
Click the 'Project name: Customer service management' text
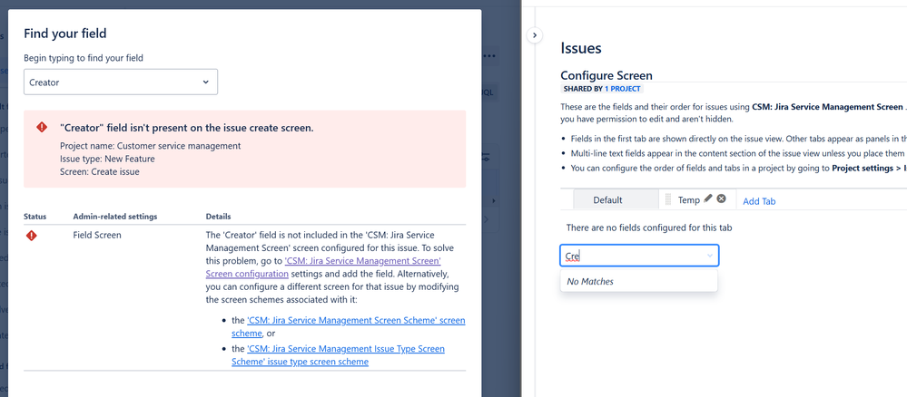click(x=151, y=146)
